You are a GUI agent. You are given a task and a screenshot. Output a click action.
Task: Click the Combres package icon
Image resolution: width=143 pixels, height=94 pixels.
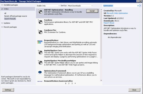40,22
